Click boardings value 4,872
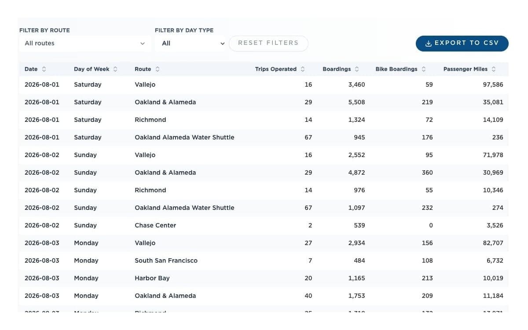 click(356, 172)
